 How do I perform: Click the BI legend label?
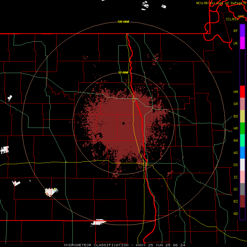[x=235, y=201]
